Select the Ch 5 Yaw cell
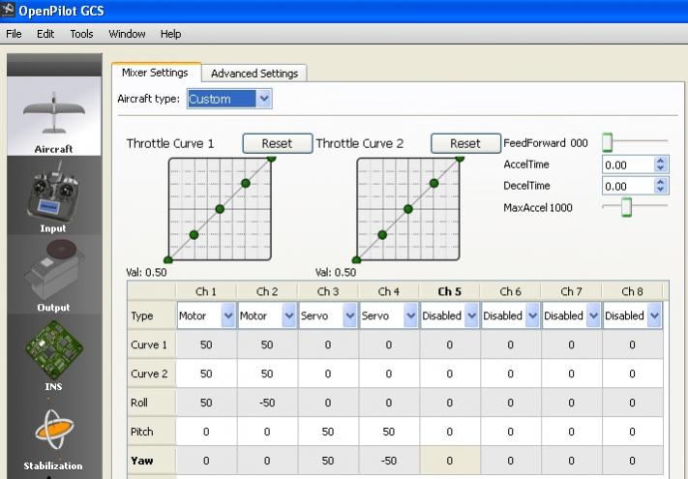This screenshot has height=479, width=688. tap(450, 462)
